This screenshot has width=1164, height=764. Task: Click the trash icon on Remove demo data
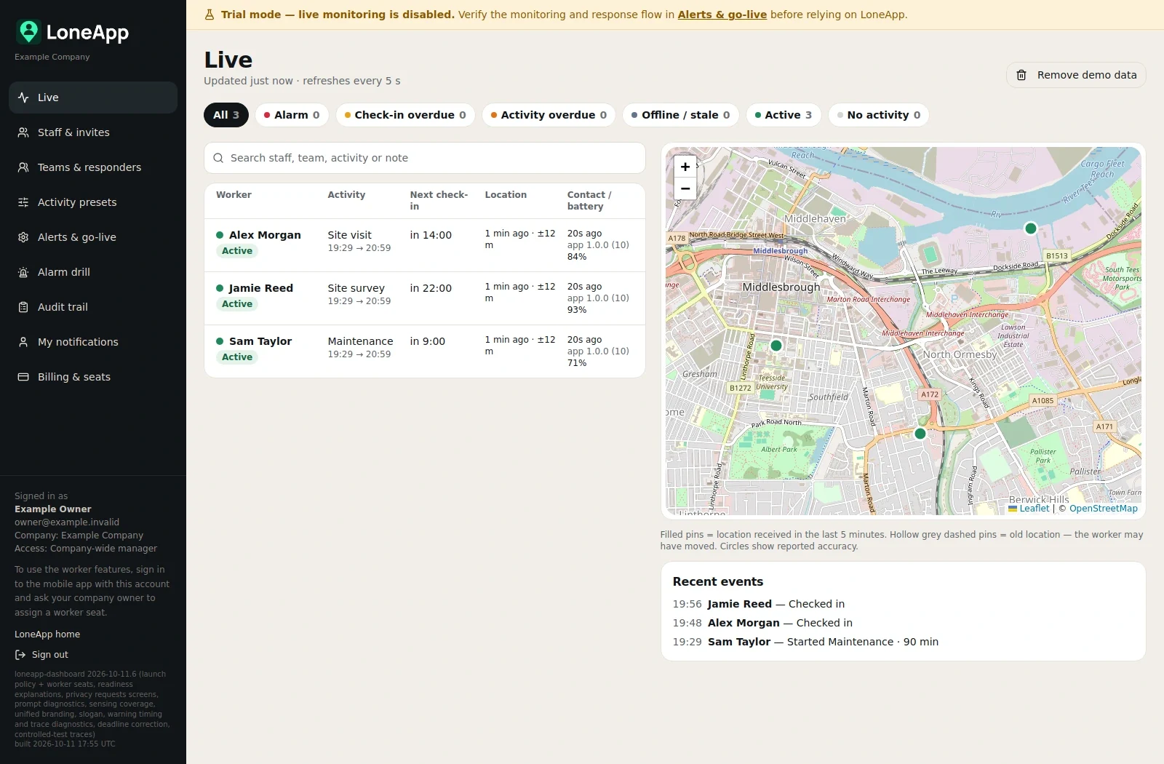click(1021, 75)
